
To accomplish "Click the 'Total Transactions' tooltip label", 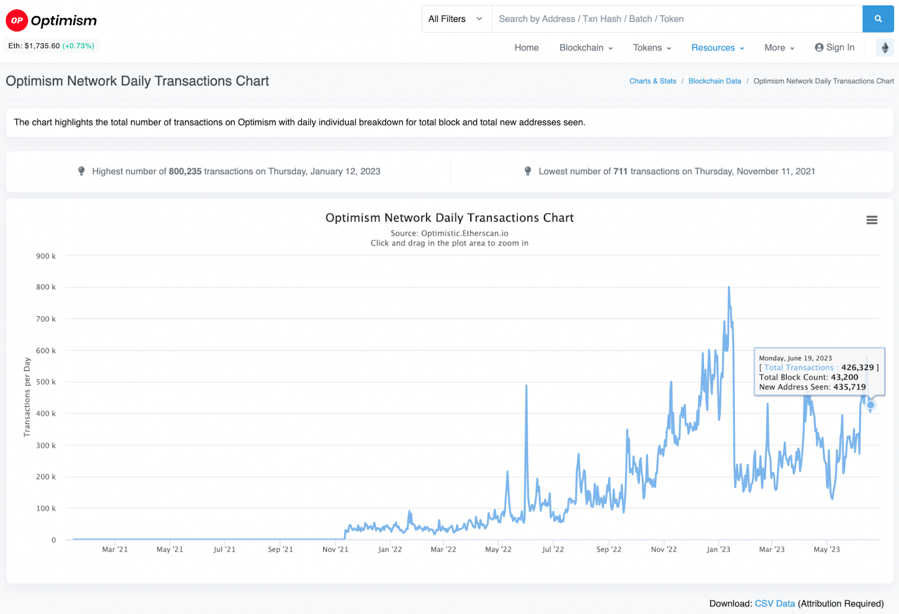I will (798, 368).
